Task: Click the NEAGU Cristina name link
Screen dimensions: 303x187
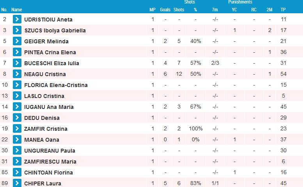Action: pyautogui.click(x=45, y=74)
